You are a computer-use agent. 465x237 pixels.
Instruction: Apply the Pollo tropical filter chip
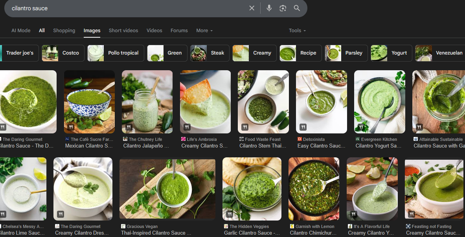pyautogui.click(x=116, y=53)
